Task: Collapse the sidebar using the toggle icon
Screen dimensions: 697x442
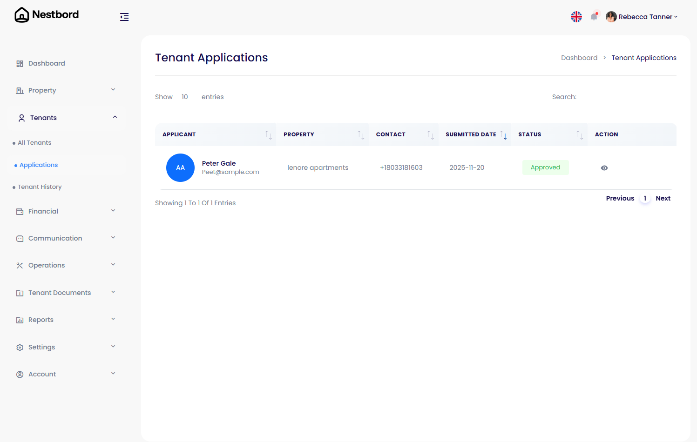Action: (124, 16)
